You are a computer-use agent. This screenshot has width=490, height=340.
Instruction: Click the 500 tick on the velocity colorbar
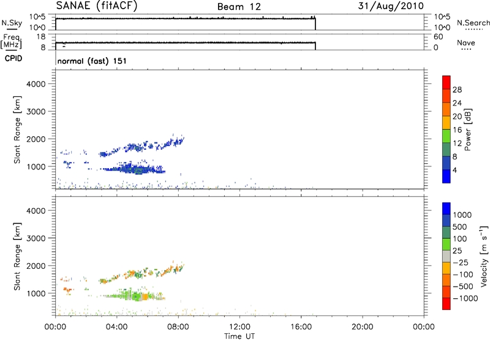click(459, 226)
